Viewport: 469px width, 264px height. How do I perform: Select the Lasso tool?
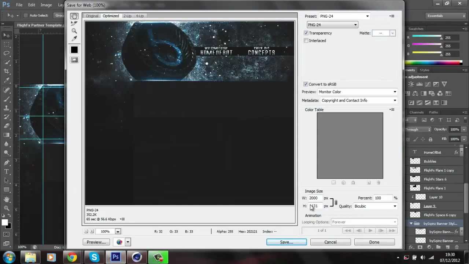(x=7, y=53)
